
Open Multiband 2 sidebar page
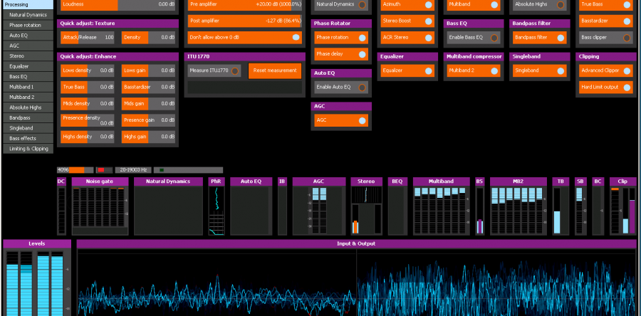click(28, 98)
